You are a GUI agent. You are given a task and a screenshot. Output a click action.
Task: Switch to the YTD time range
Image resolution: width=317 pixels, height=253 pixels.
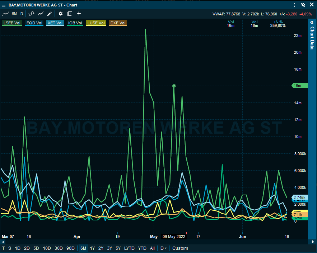(x=142, y=248)
